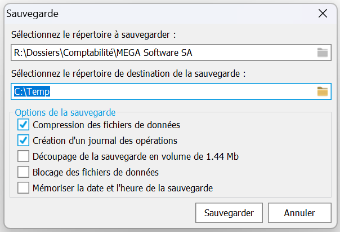Uncheck the data file compression checkbox
This screenshot has height=232, width=340.
[23, 124]
